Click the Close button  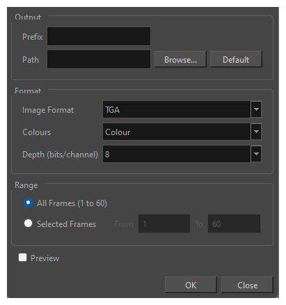pyautogui.click(x=247, y=285)
